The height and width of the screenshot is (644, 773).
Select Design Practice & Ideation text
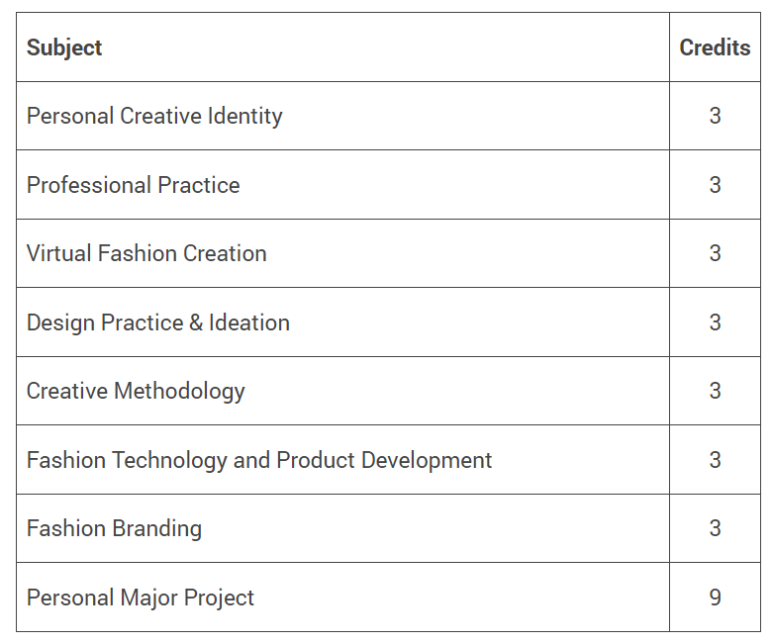(x=157, y=322)
